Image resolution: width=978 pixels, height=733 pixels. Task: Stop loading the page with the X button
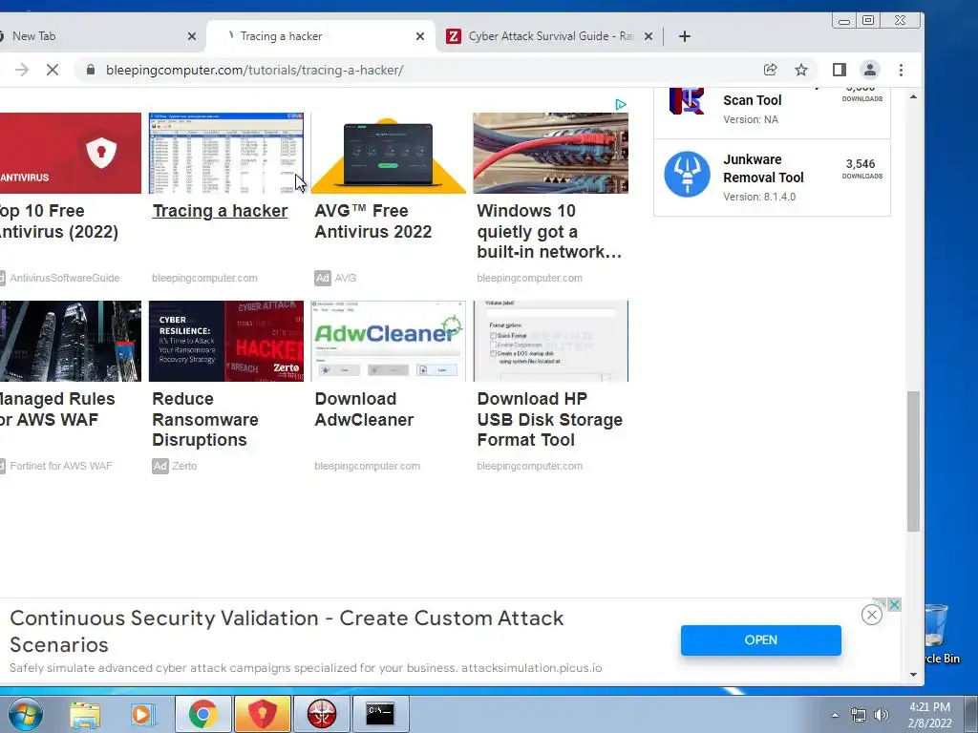(53, 70)
